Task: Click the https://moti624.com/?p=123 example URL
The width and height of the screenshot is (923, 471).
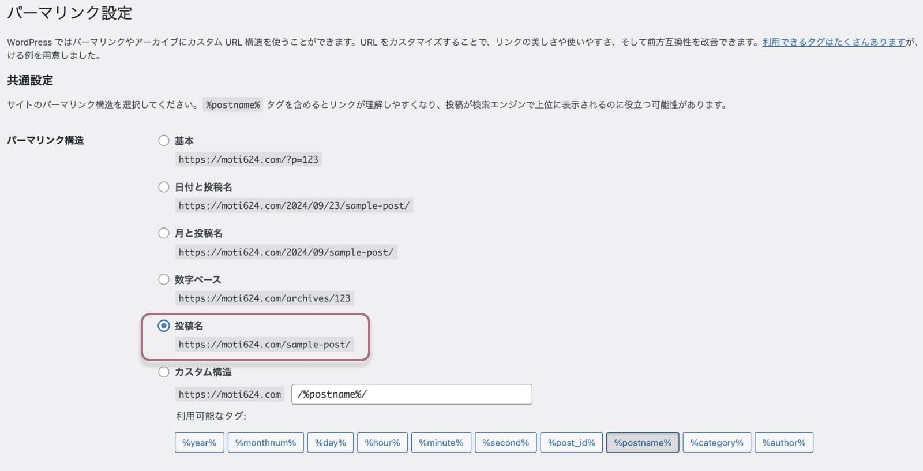Action: click(249, 159)
